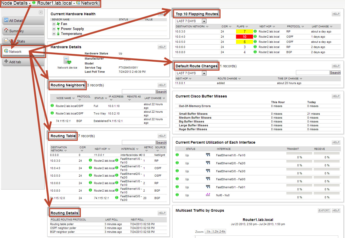This screenshot has height=238, width=345.
Task: Click the Network device hardware icon
Action: click(x=67, y=61)
